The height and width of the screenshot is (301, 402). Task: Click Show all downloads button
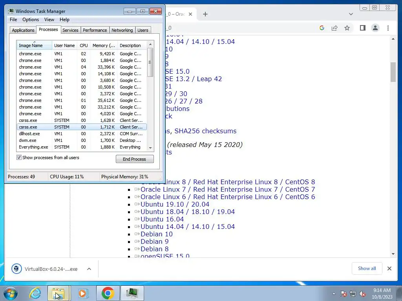point(367,268)
